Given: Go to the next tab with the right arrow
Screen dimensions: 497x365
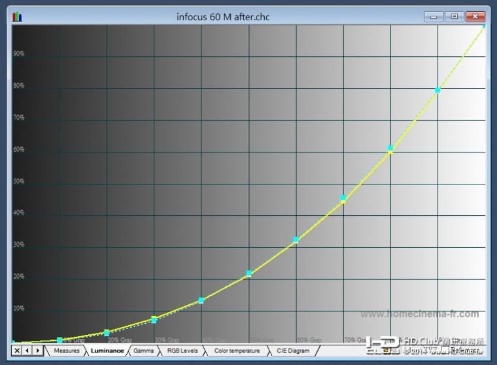Looking at the screenshot, I should click(38, 351).
